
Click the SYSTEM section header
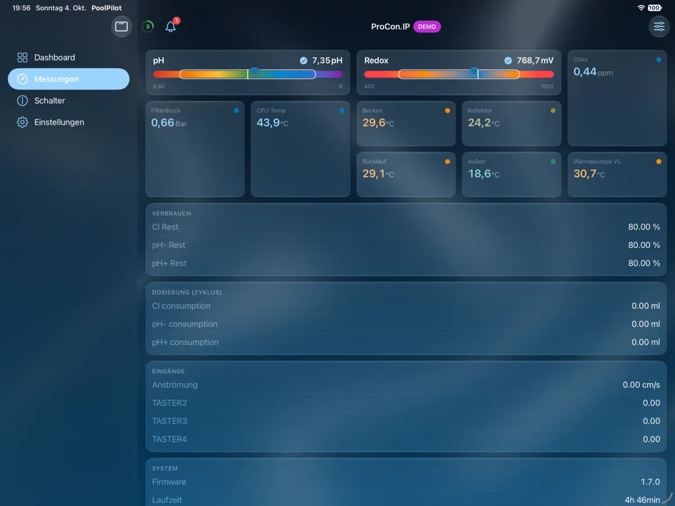click(x=165, y=468)
